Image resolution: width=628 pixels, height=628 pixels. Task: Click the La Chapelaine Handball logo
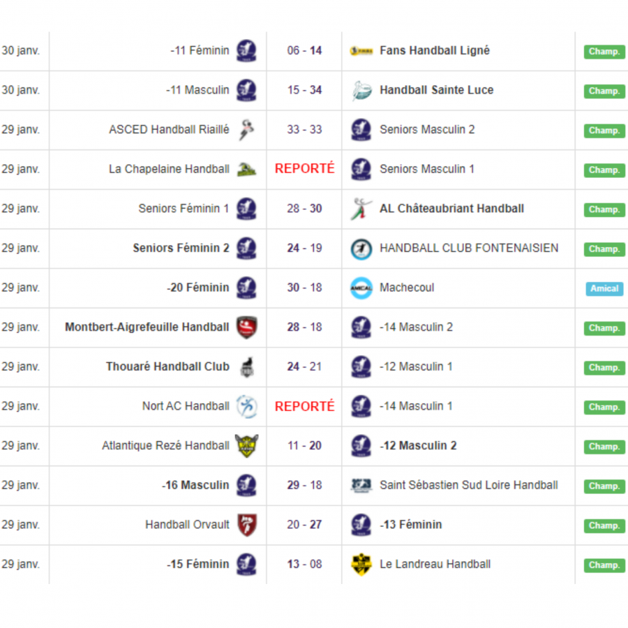click(x=246, y=170)
